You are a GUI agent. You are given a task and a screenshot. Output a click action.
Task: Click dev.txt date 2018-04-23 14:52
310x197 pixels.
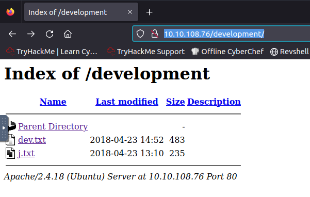(127, 140)
